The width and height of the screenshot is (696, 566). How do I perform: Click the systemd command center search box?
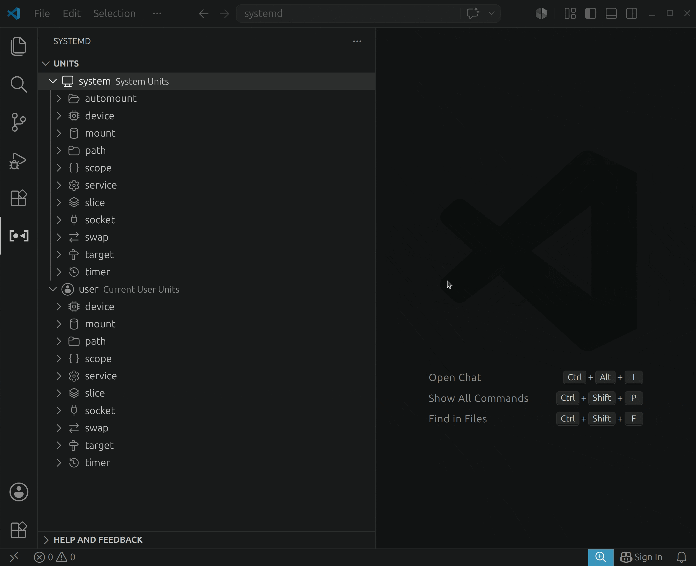point(348,13)
